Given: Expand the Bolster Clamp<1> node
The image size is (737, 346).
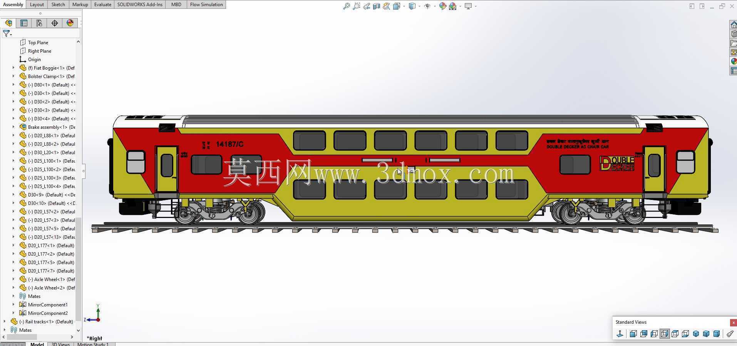Looking at the screenshot, I should [13, 76].
